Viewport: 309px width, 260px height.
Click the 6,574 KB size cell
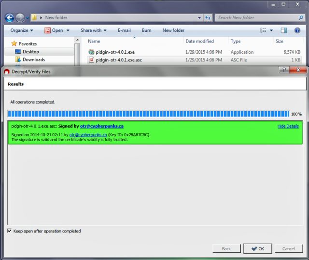[x=292, y=52]
